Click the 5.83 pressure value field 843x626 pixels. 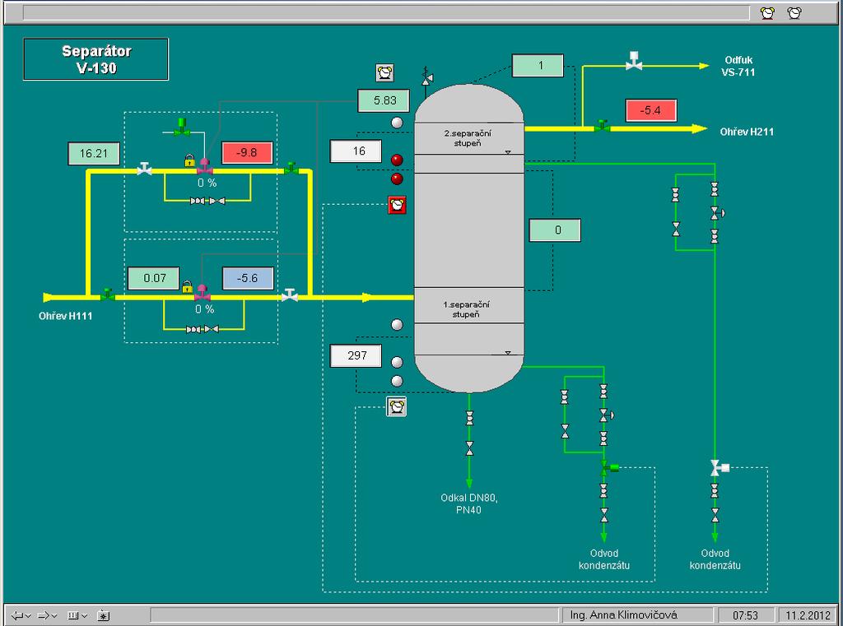[x=384, y=100]
